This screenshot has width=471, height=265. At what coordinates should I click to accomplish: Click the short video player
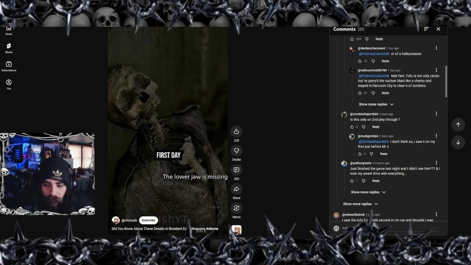(168, 131)
